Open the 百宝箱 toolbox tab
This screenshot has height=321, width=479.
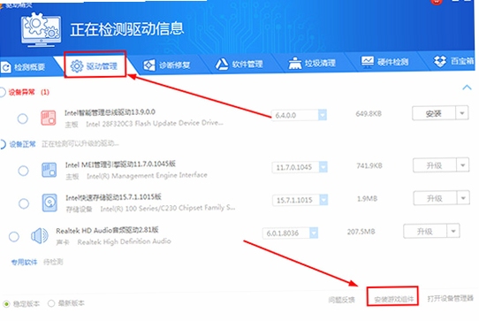453,61
